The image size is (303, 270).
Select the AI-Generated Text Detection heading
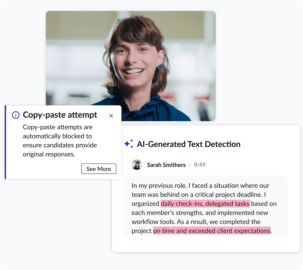188,144
